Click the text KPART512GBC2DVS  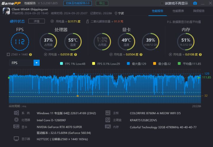coord(143,120)
